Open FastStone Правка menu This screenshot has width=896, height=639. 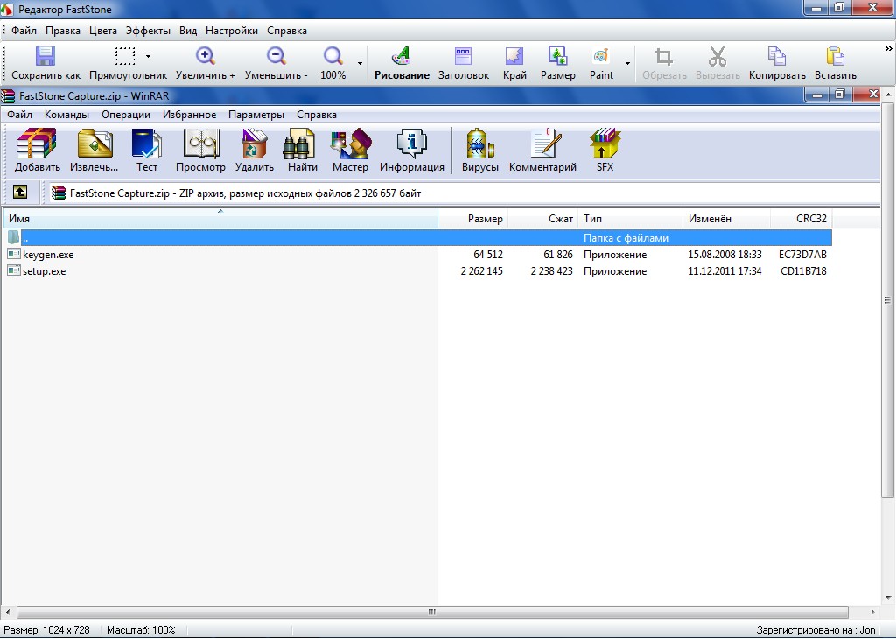[63, 31]
